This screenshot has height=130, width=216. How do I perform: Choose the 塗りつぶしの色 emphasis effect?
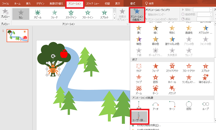[x=172, y=41]
